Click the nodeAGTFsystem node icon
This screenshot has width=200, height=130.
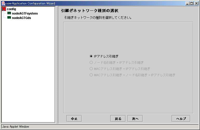(9, 13)
